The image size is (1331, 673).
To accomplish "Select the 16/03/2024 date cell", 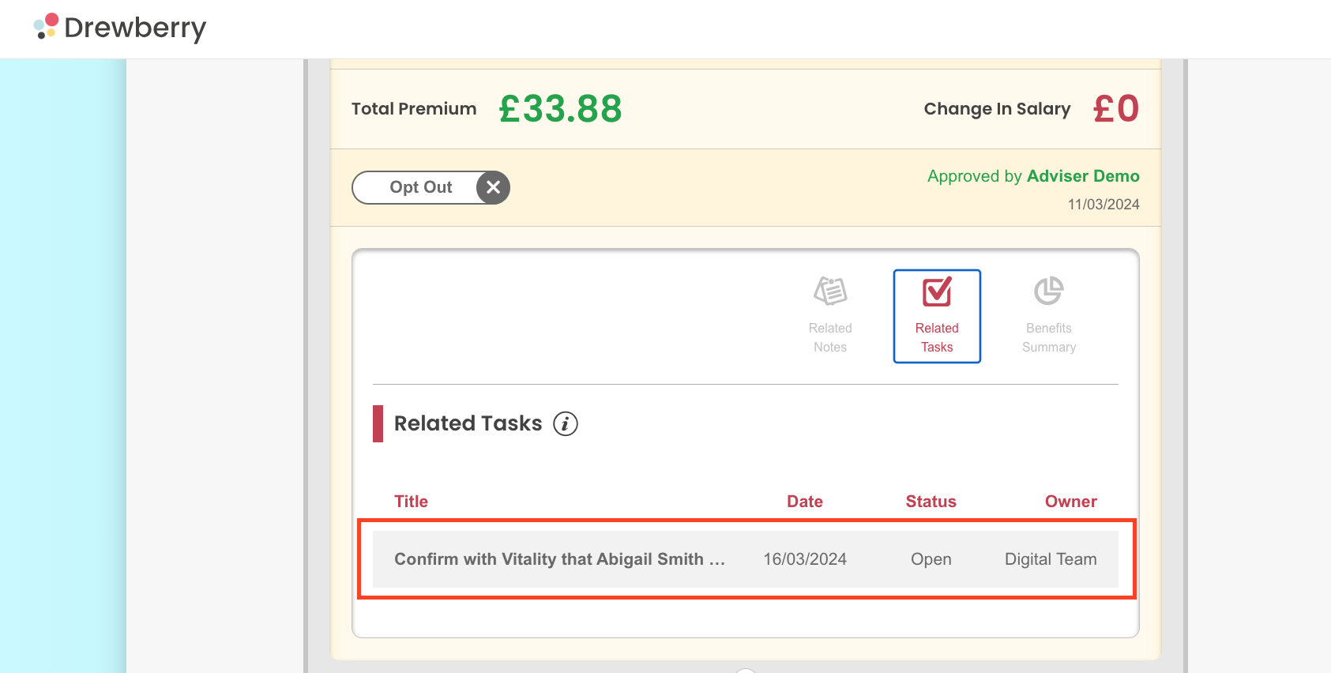I will [x=805, y=559].
